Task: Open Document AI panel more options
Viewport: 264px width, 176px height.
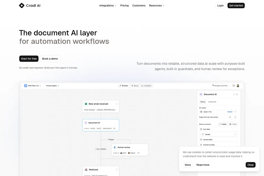Action: pyautogui.click(x=234, y=95)
